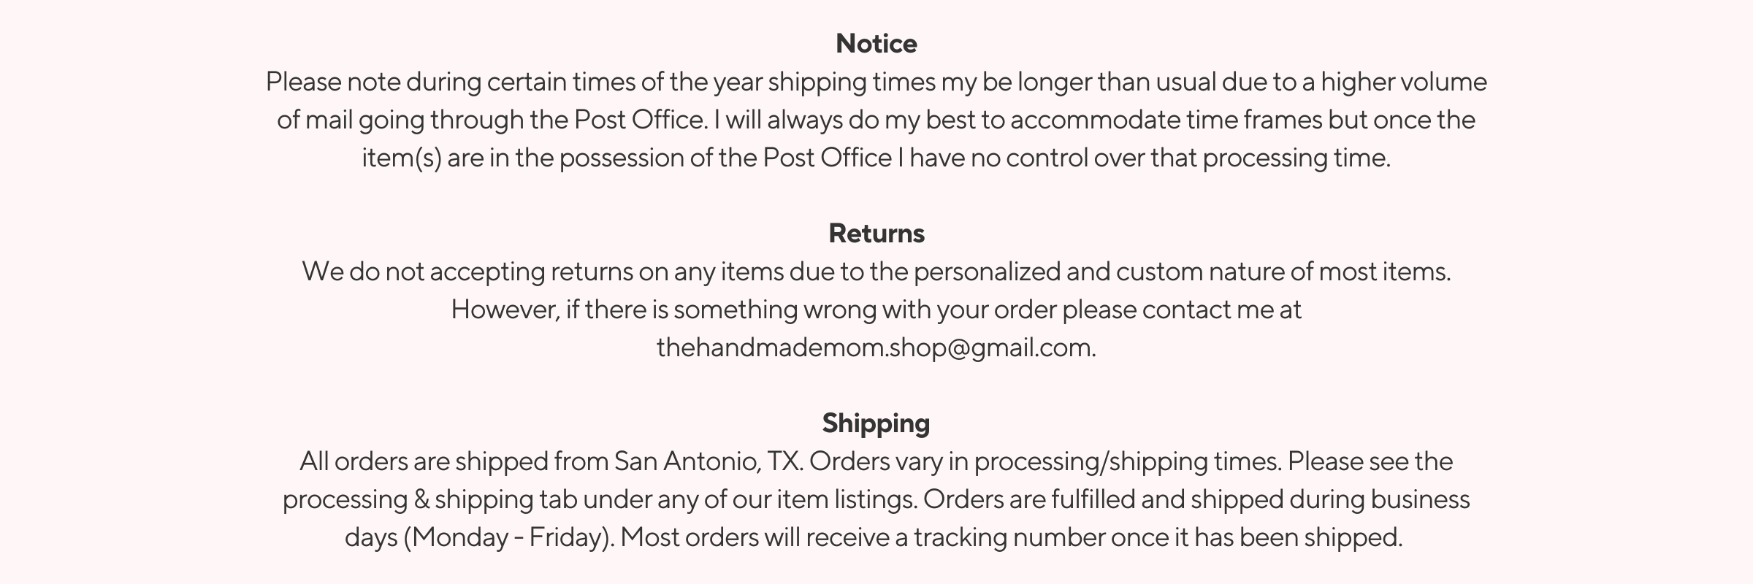Click '(Monday - Friday)' text
The image size is (1753, 584).
pos(508,537)
